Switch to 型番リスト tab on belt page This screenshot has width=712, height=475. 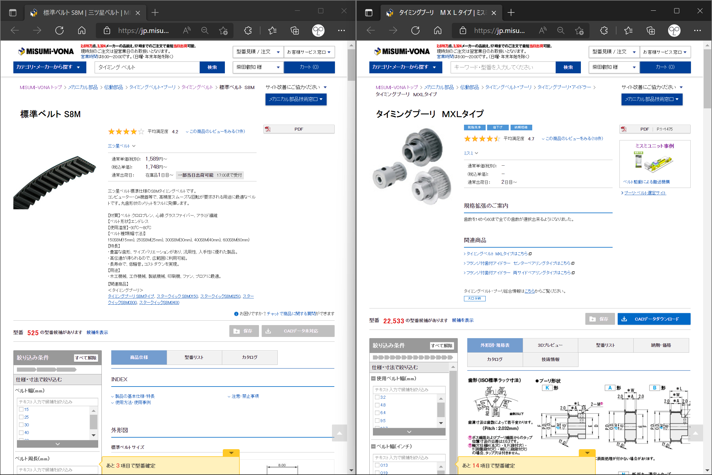click(x=194, y=357)
